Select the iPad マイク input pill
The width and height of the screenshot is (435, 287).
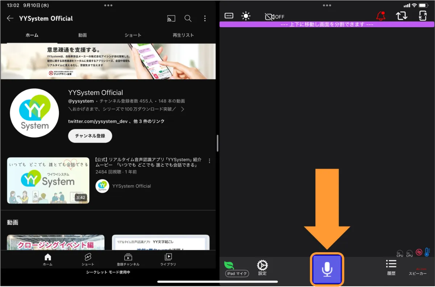(x=237, y=274)
